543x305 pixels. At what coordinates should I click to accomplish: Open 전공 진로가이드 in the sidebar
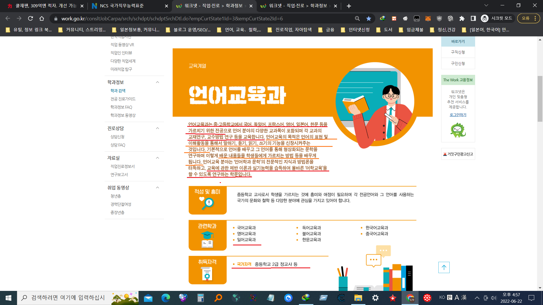[123, 99]
